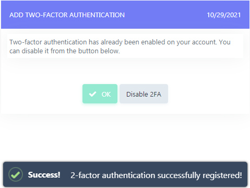Click the year 2021 in header date
250x188 pixels.
click(234, 15)
